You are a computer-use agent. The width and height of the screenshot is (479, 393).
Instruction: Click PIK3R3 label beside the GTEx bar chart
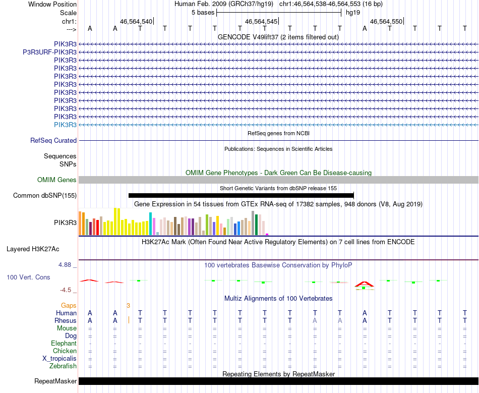[66, 223]
